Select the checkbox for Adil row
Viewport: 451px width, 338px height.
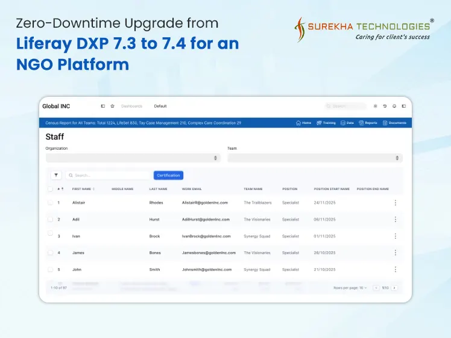(50, 220)
